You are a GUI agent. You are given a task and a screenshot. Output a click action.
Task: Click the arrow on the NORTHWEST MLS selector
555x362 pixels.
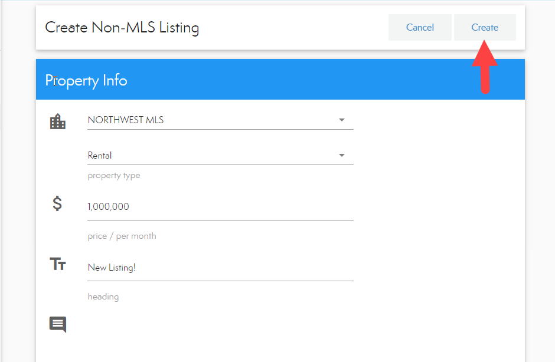[341, 120]
